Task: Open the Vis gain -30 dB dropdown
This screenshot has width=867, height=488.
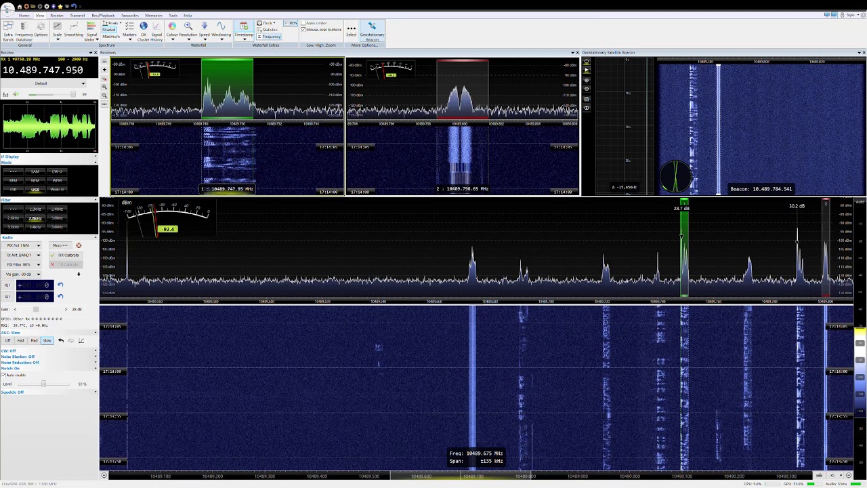Action: click(x=23, y=274)
